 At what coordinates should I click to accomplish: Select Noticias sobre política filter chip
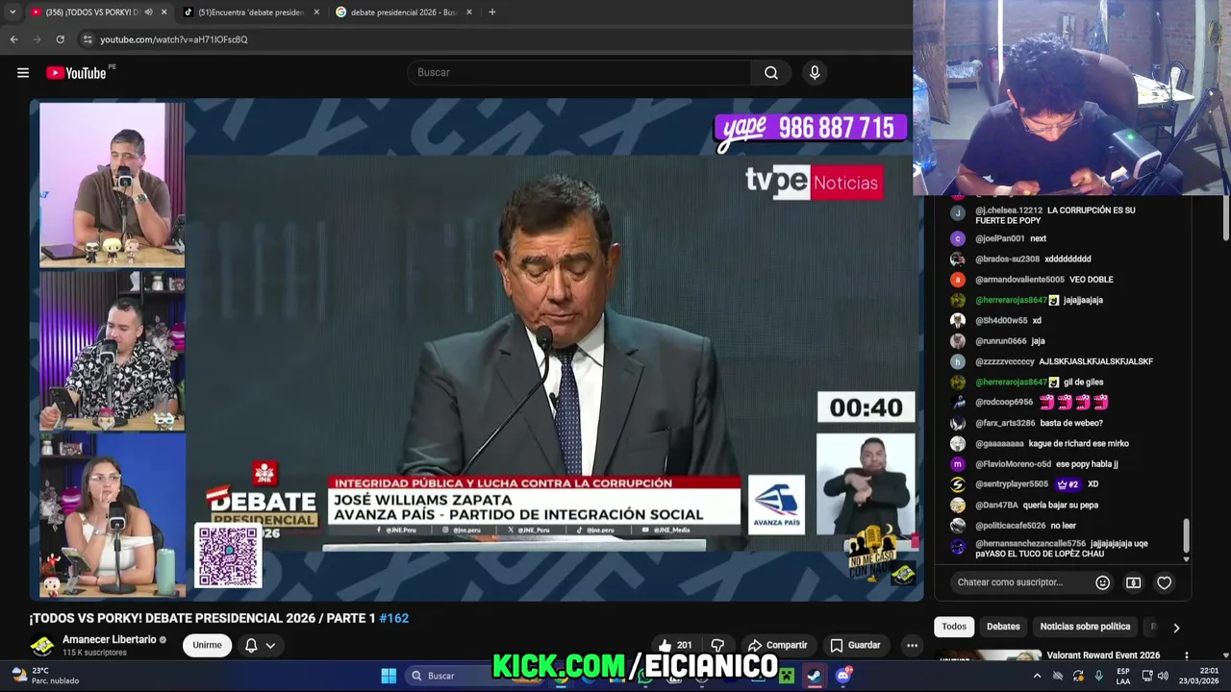pos(1085,627)
